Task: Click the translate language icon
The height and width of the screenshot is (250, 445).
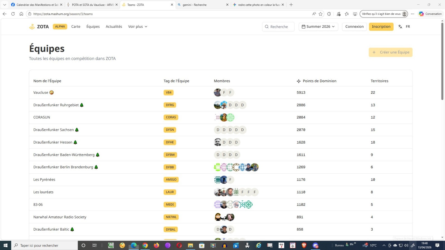Action: (400, 27)
